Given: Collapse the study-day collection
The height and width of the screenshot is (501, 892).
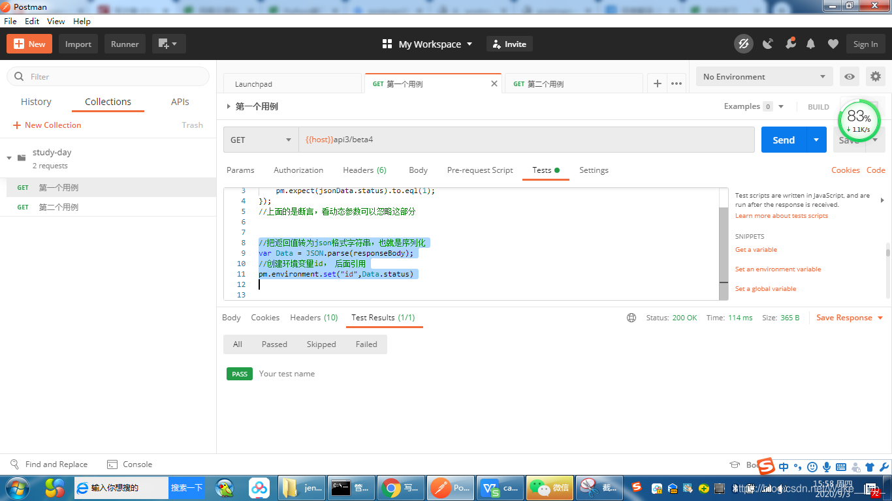Looking at the screenshot, I should [x=9, y=158].
